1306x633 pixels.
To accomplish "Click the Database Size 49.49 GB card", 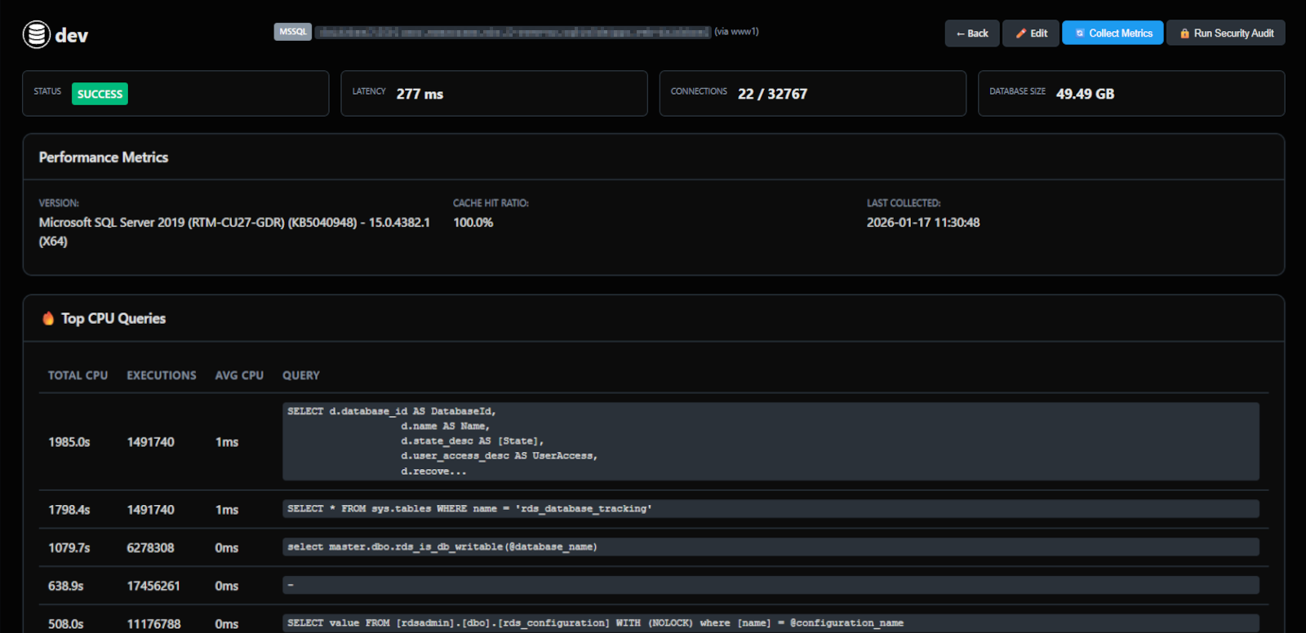I will pyautogui.click(x=1131, y=94).
